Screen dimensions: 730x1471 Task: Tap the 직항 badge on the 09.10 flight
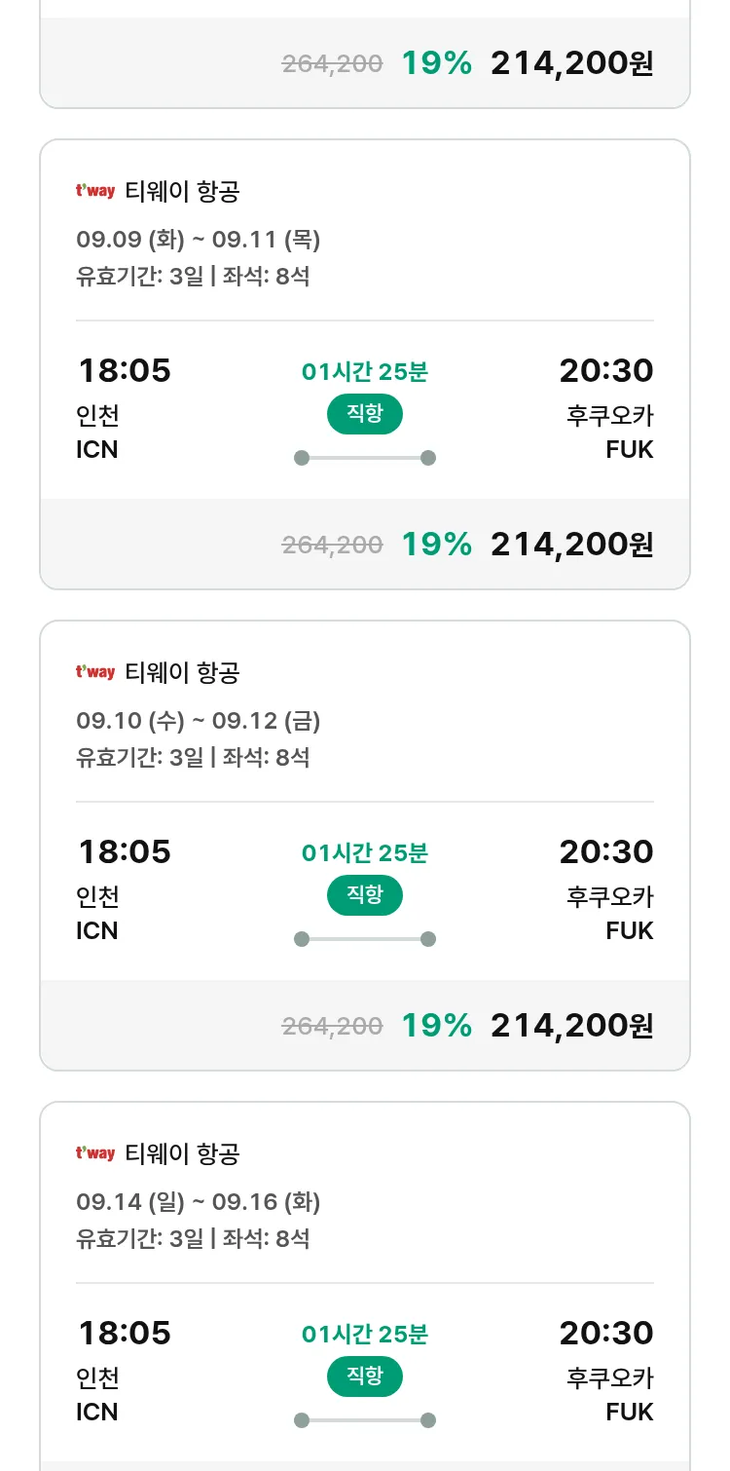(365, 895)
